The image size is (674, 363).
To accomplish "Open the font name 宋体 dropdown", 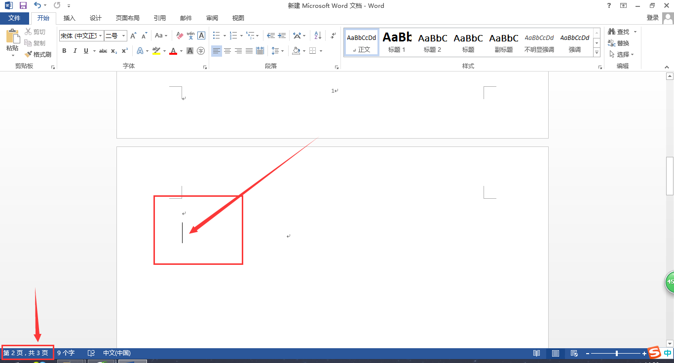I will coord(101,36).
